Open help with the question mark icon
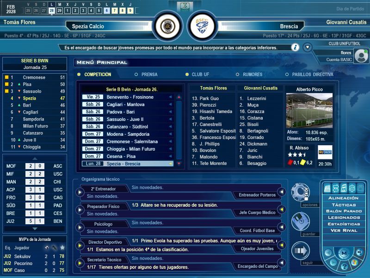 point(344,266)
